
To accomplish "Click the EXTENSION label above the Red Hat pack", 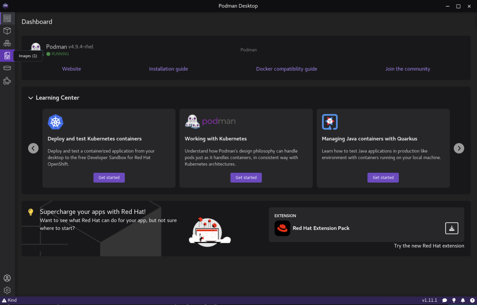I will [x=285, y=216].
